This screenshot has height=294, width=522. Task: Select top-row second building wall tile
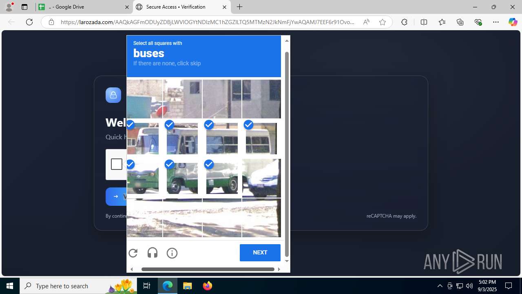[182, 99]
